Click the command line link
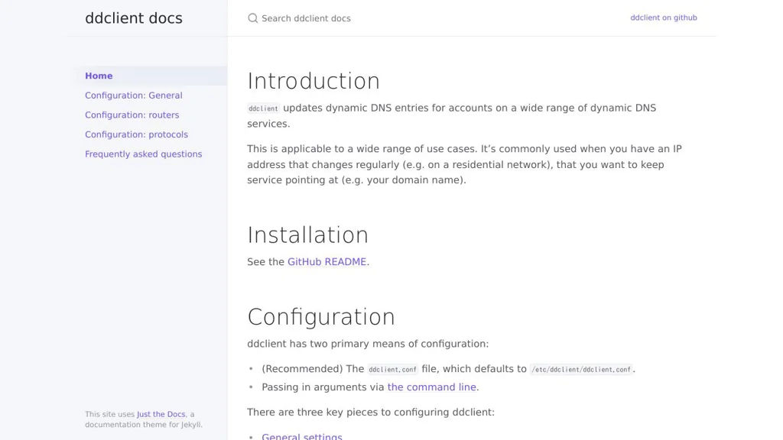The width and height of the screenshot is (783, 440). [x=431, y=387]
